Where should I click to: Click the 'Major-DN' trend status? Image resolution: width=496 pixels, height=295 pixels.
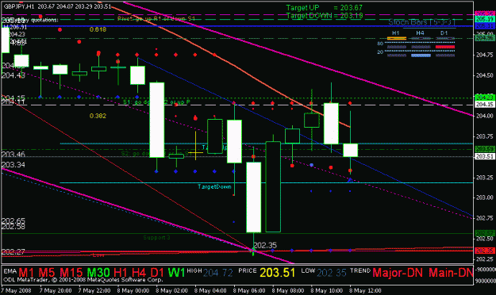398,273
